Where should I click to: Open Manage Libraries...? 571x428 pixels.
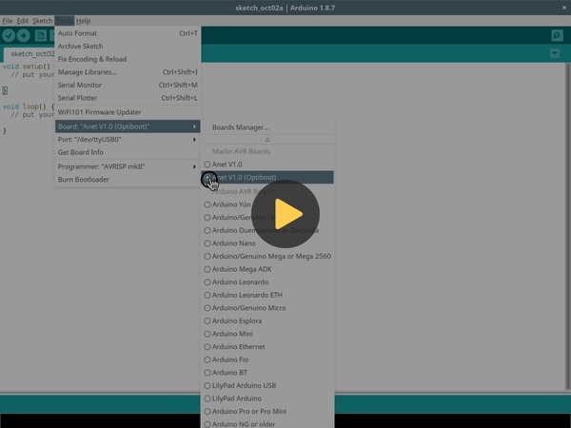(x=128, y=72)
